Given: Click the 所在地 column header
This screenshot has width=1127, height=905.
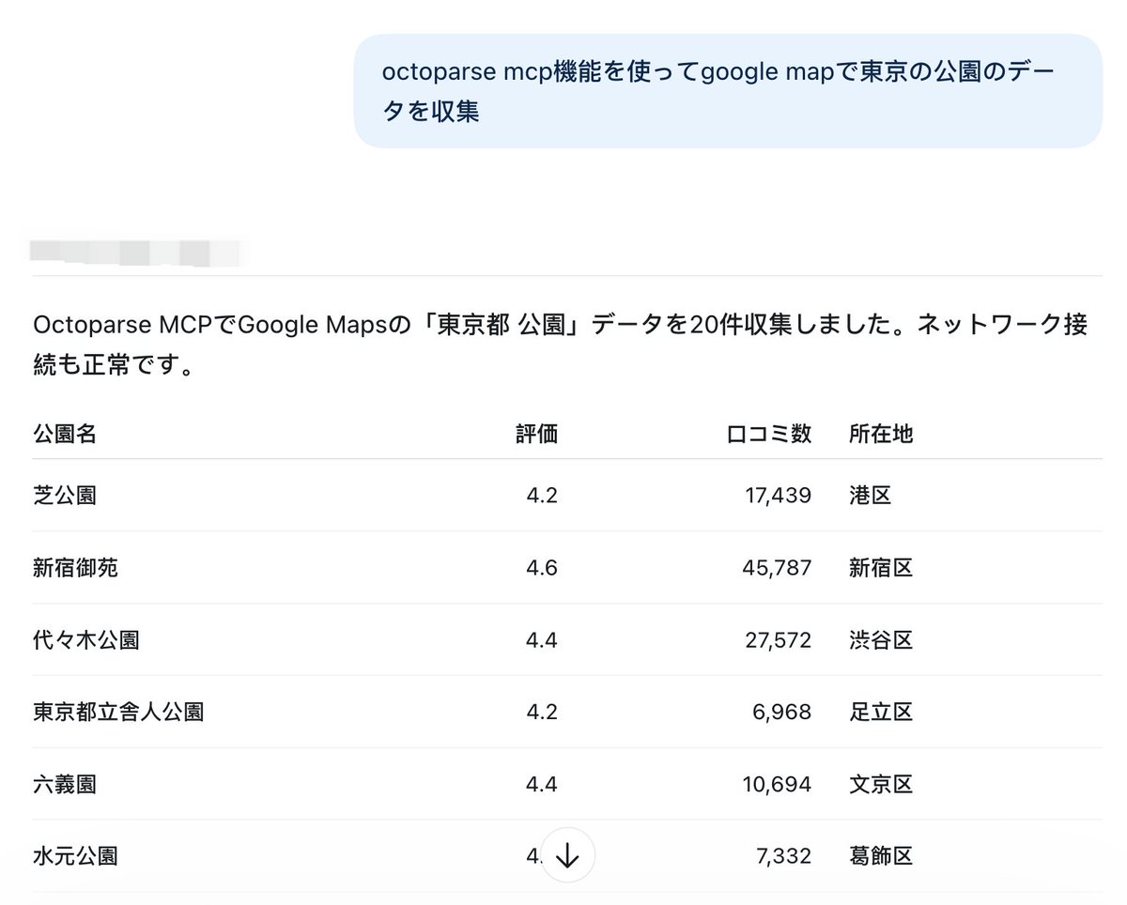Looking at the screenshot, I should tap(881, 434).
